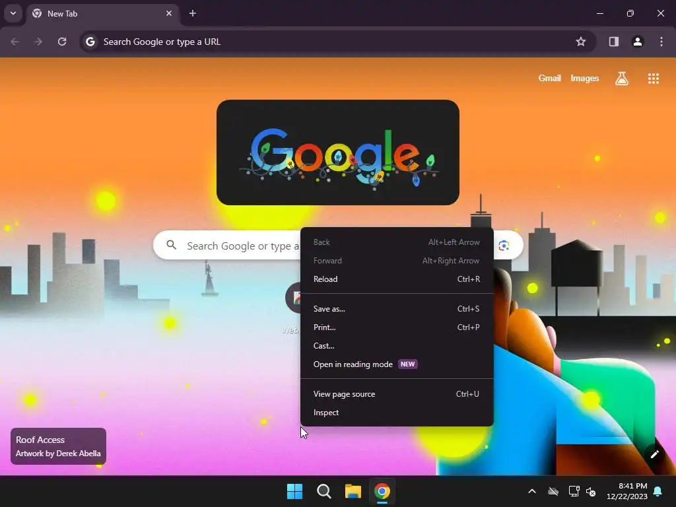Select Inspect in context menu
This screenshot has width=676, height=507.
(x=397, y=413)
